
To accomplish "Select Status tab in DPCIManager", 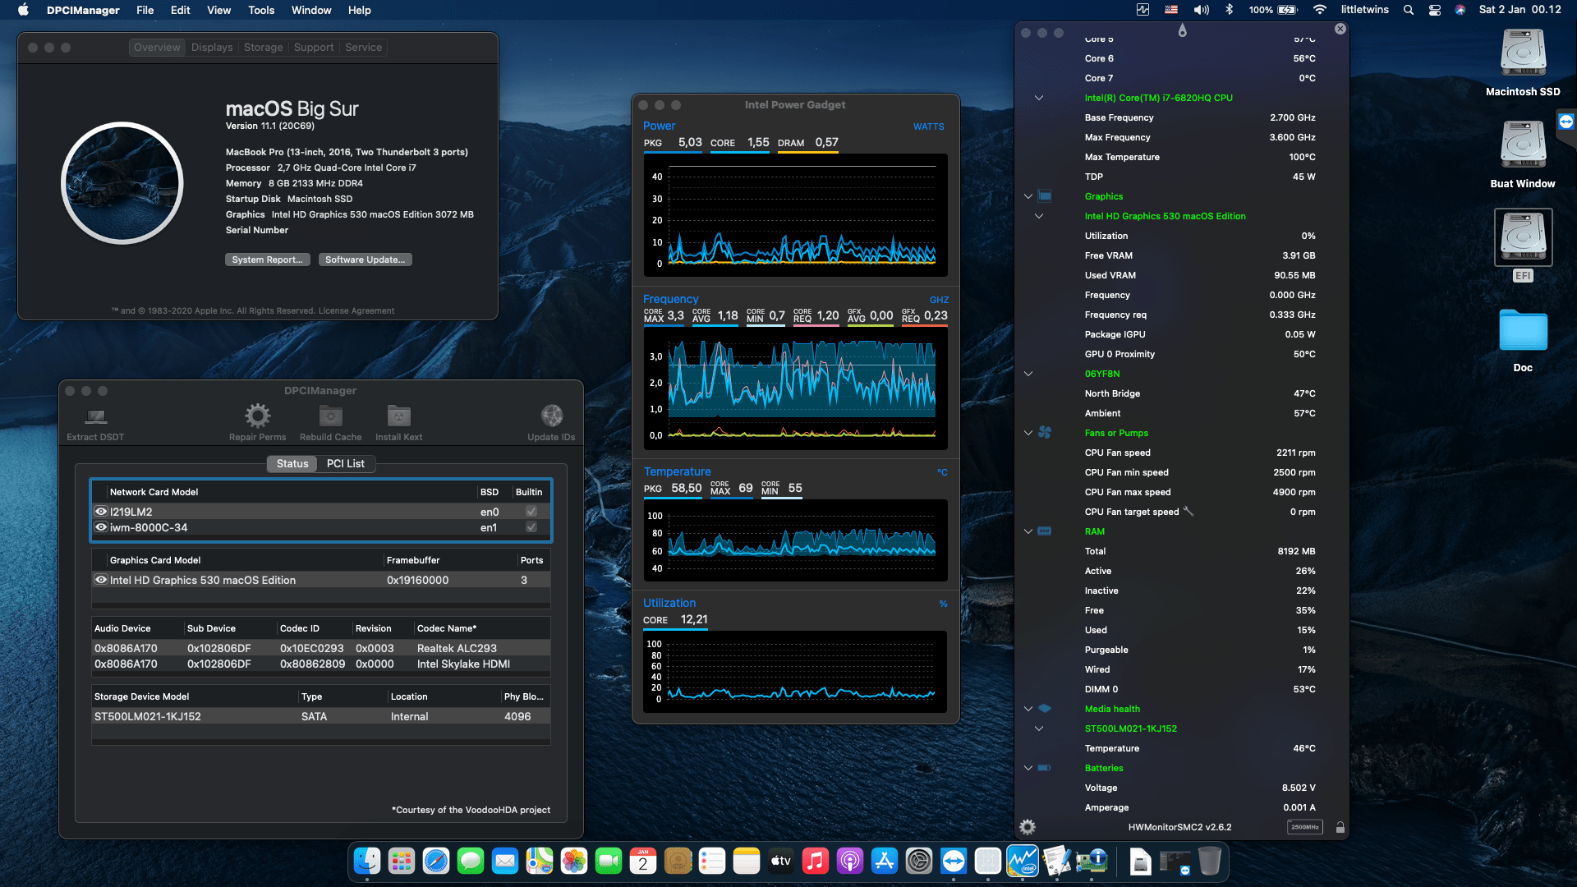I will click(292, 463).
